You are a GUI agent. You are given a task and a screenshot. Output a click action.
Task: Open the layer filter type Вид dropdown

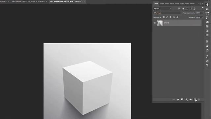[163, 9]
